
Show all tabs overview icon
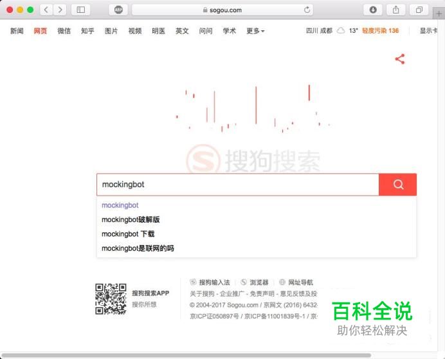(x=419, y=10)
